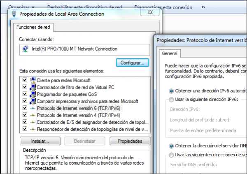This screenshot has width=247, height=174.
Task: Select Respondedor de detección de topologías item
Action: pyautogui.click(x=92, y=129)
